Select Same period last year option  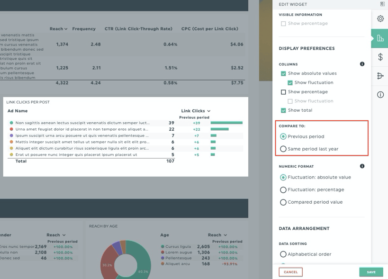point(283,149)
